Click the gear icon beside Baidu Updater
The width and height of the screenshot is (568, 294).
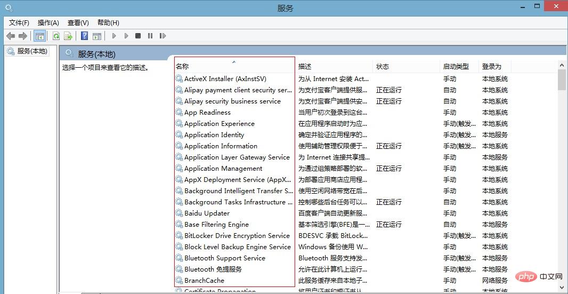point(179,213)
